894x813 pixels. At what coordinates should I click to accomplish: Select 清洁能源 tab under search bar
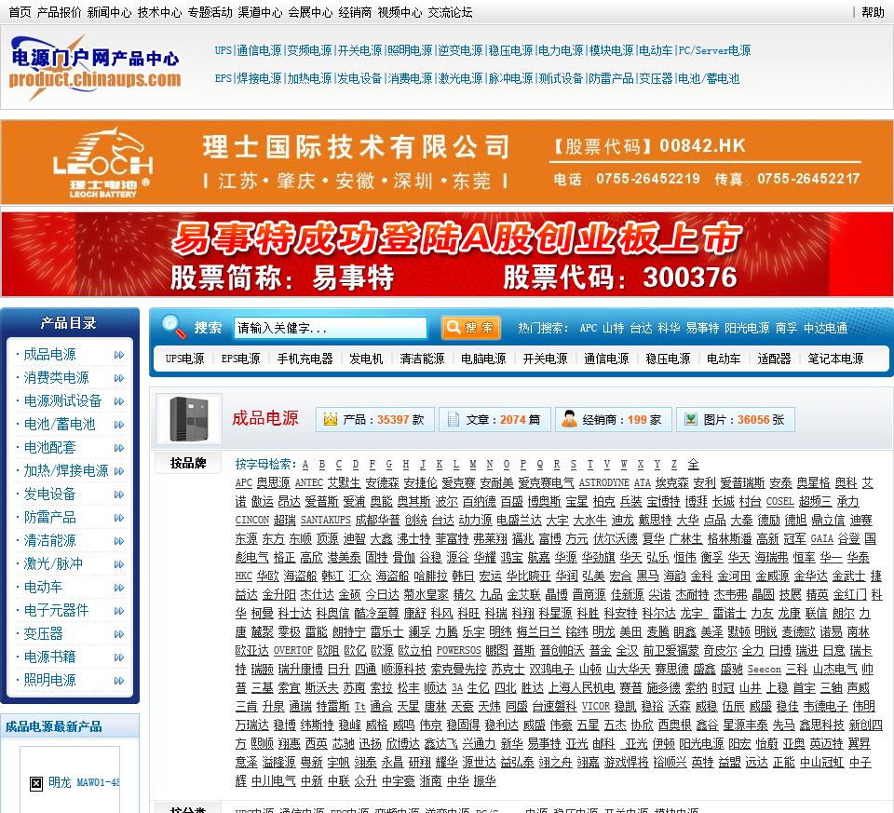[422, 359]
